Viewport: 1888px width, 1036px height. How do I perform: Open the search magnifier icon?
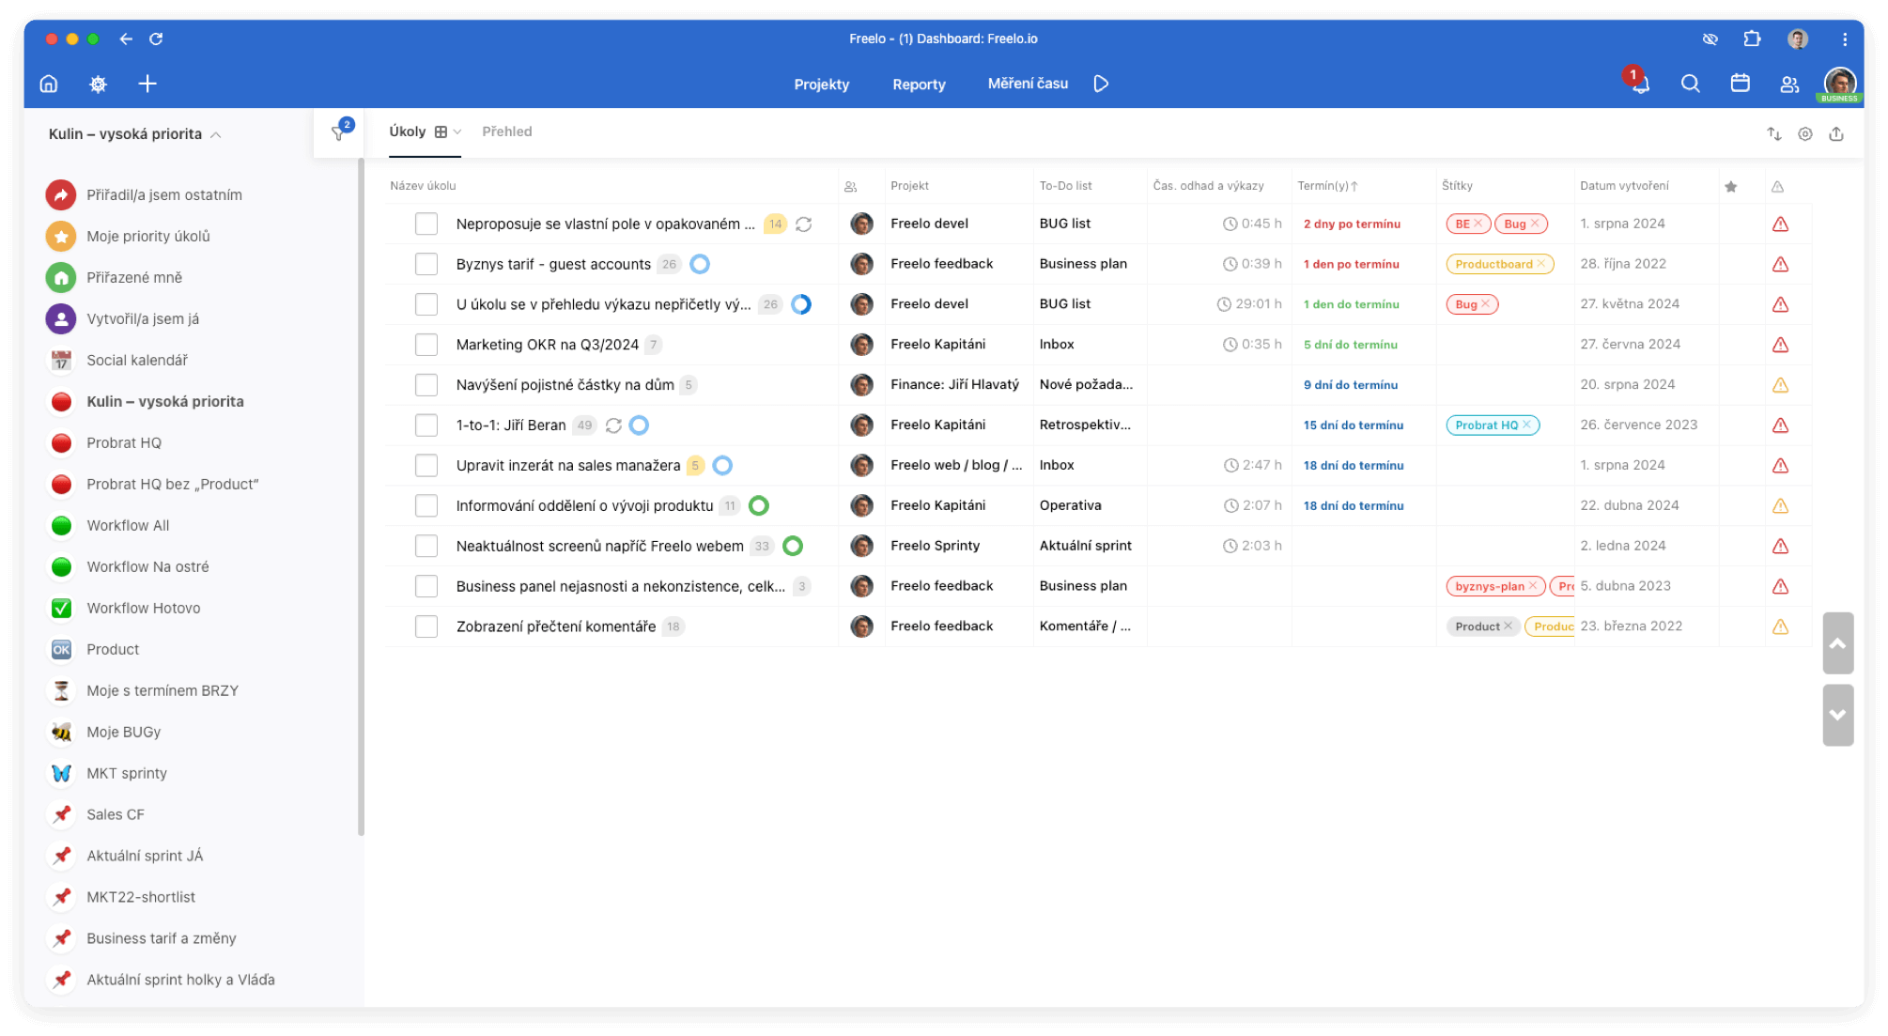tap(1690, 84)
